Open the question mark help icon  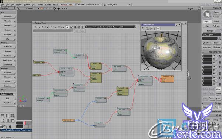82,27
